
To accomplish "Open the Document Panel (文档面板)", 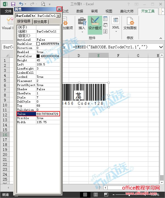I will (x=130, y=24).
